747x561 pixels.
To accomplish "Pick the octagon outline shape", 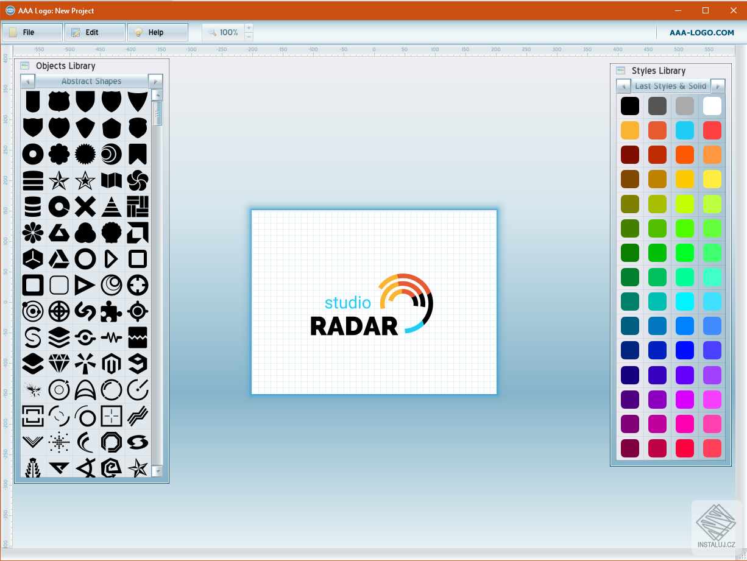I will 112,442.
